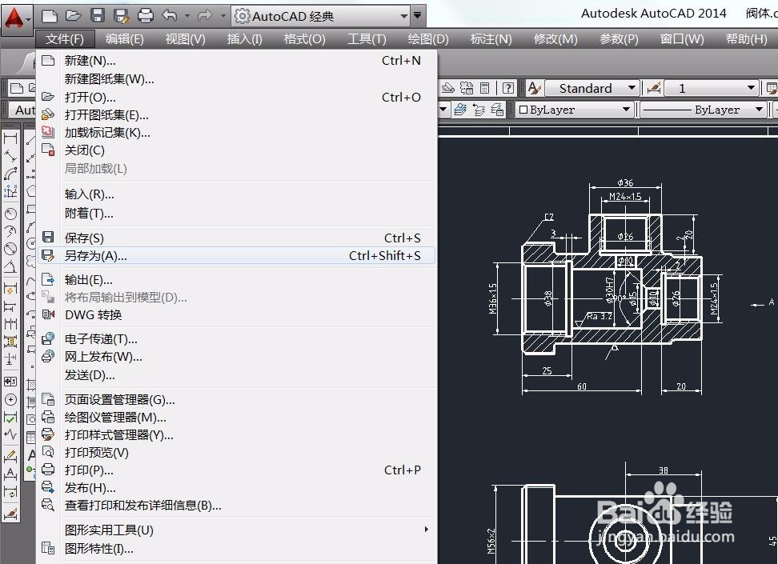Click the Save As icon in quick access toolbar
This screenshot has width=778, height=564.
click(121, 16)
